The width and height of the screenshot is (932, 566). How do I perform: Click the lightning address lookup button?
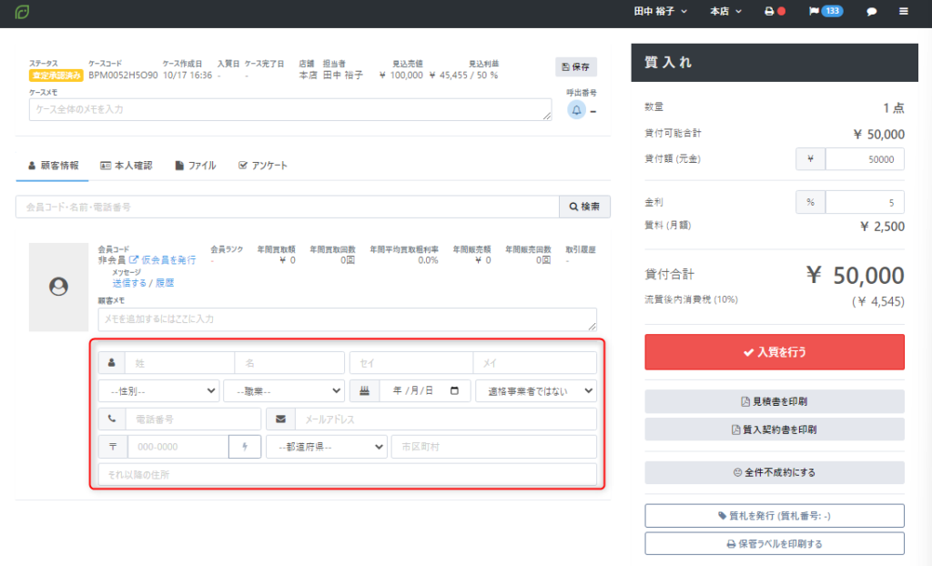pos(244,447)
